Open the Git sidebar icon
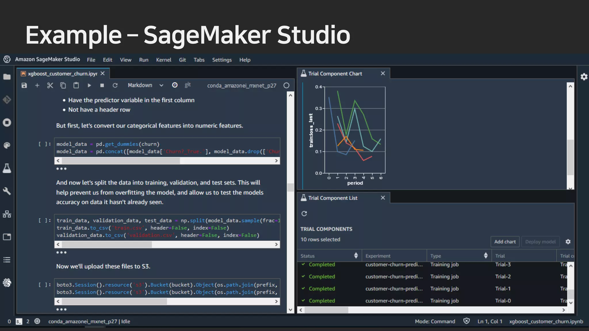The height and width of the screenshot is (331, 589). point(7,100)
